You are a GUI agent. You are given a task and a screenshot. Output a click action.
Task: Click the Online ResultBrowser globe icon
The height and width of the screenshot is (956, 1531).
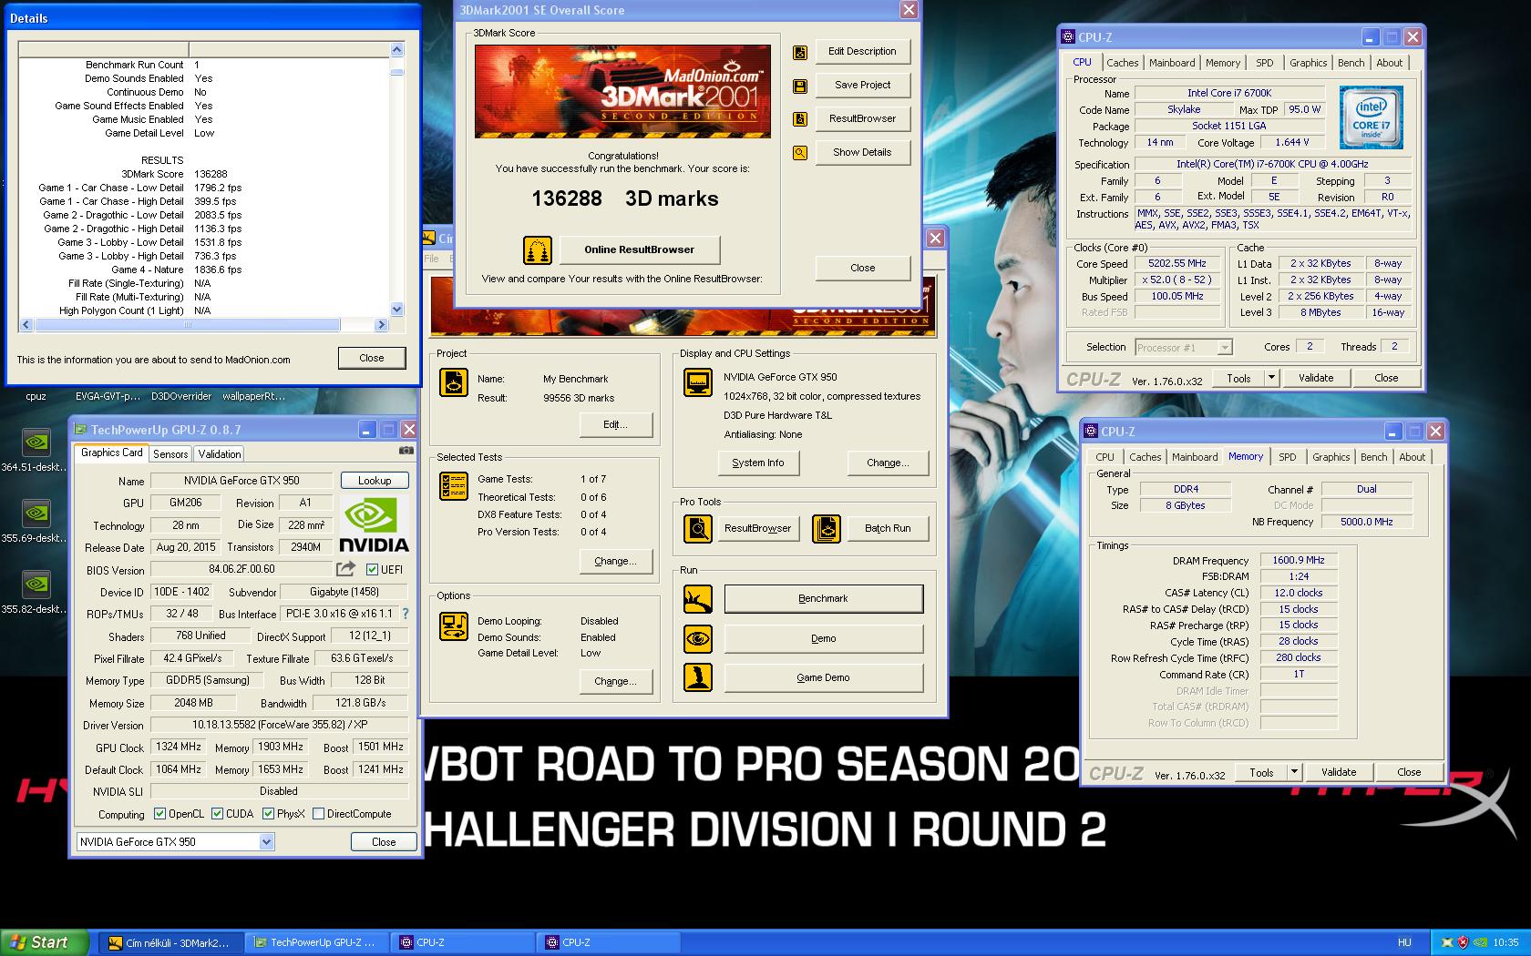click(x=538, y=249)
